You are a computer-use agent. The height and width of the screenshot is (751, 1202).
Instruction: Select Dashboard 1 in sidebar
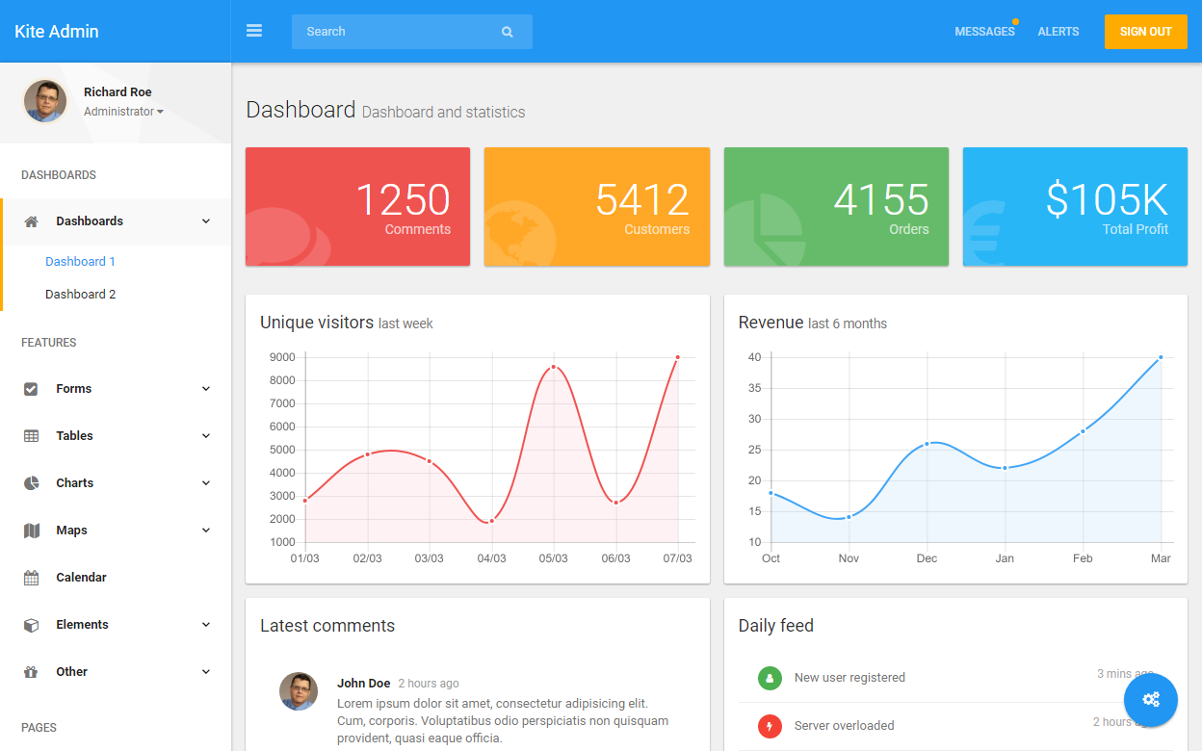pos(80,262)
